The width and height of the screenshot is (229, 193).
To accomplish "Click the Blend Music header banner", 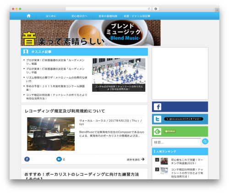I will coord(91,33).
